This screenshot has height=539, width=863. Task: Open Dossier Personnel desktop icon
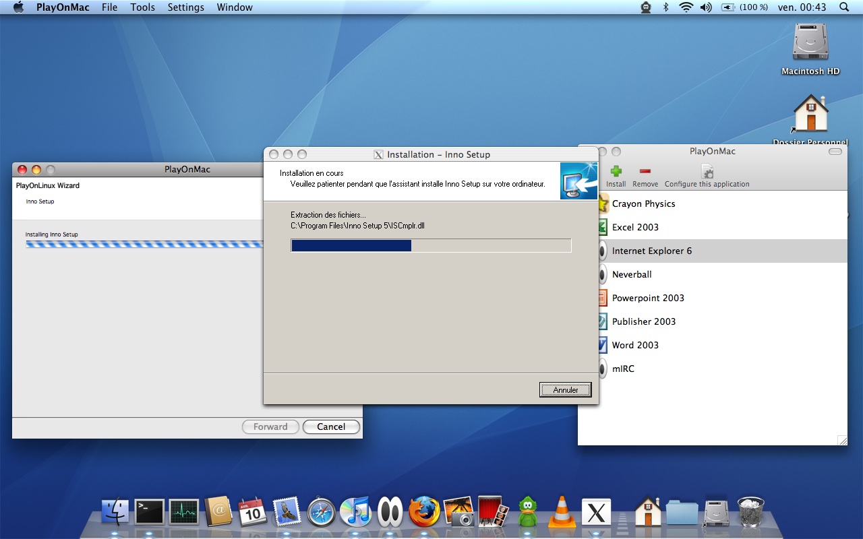coord(810,120)
